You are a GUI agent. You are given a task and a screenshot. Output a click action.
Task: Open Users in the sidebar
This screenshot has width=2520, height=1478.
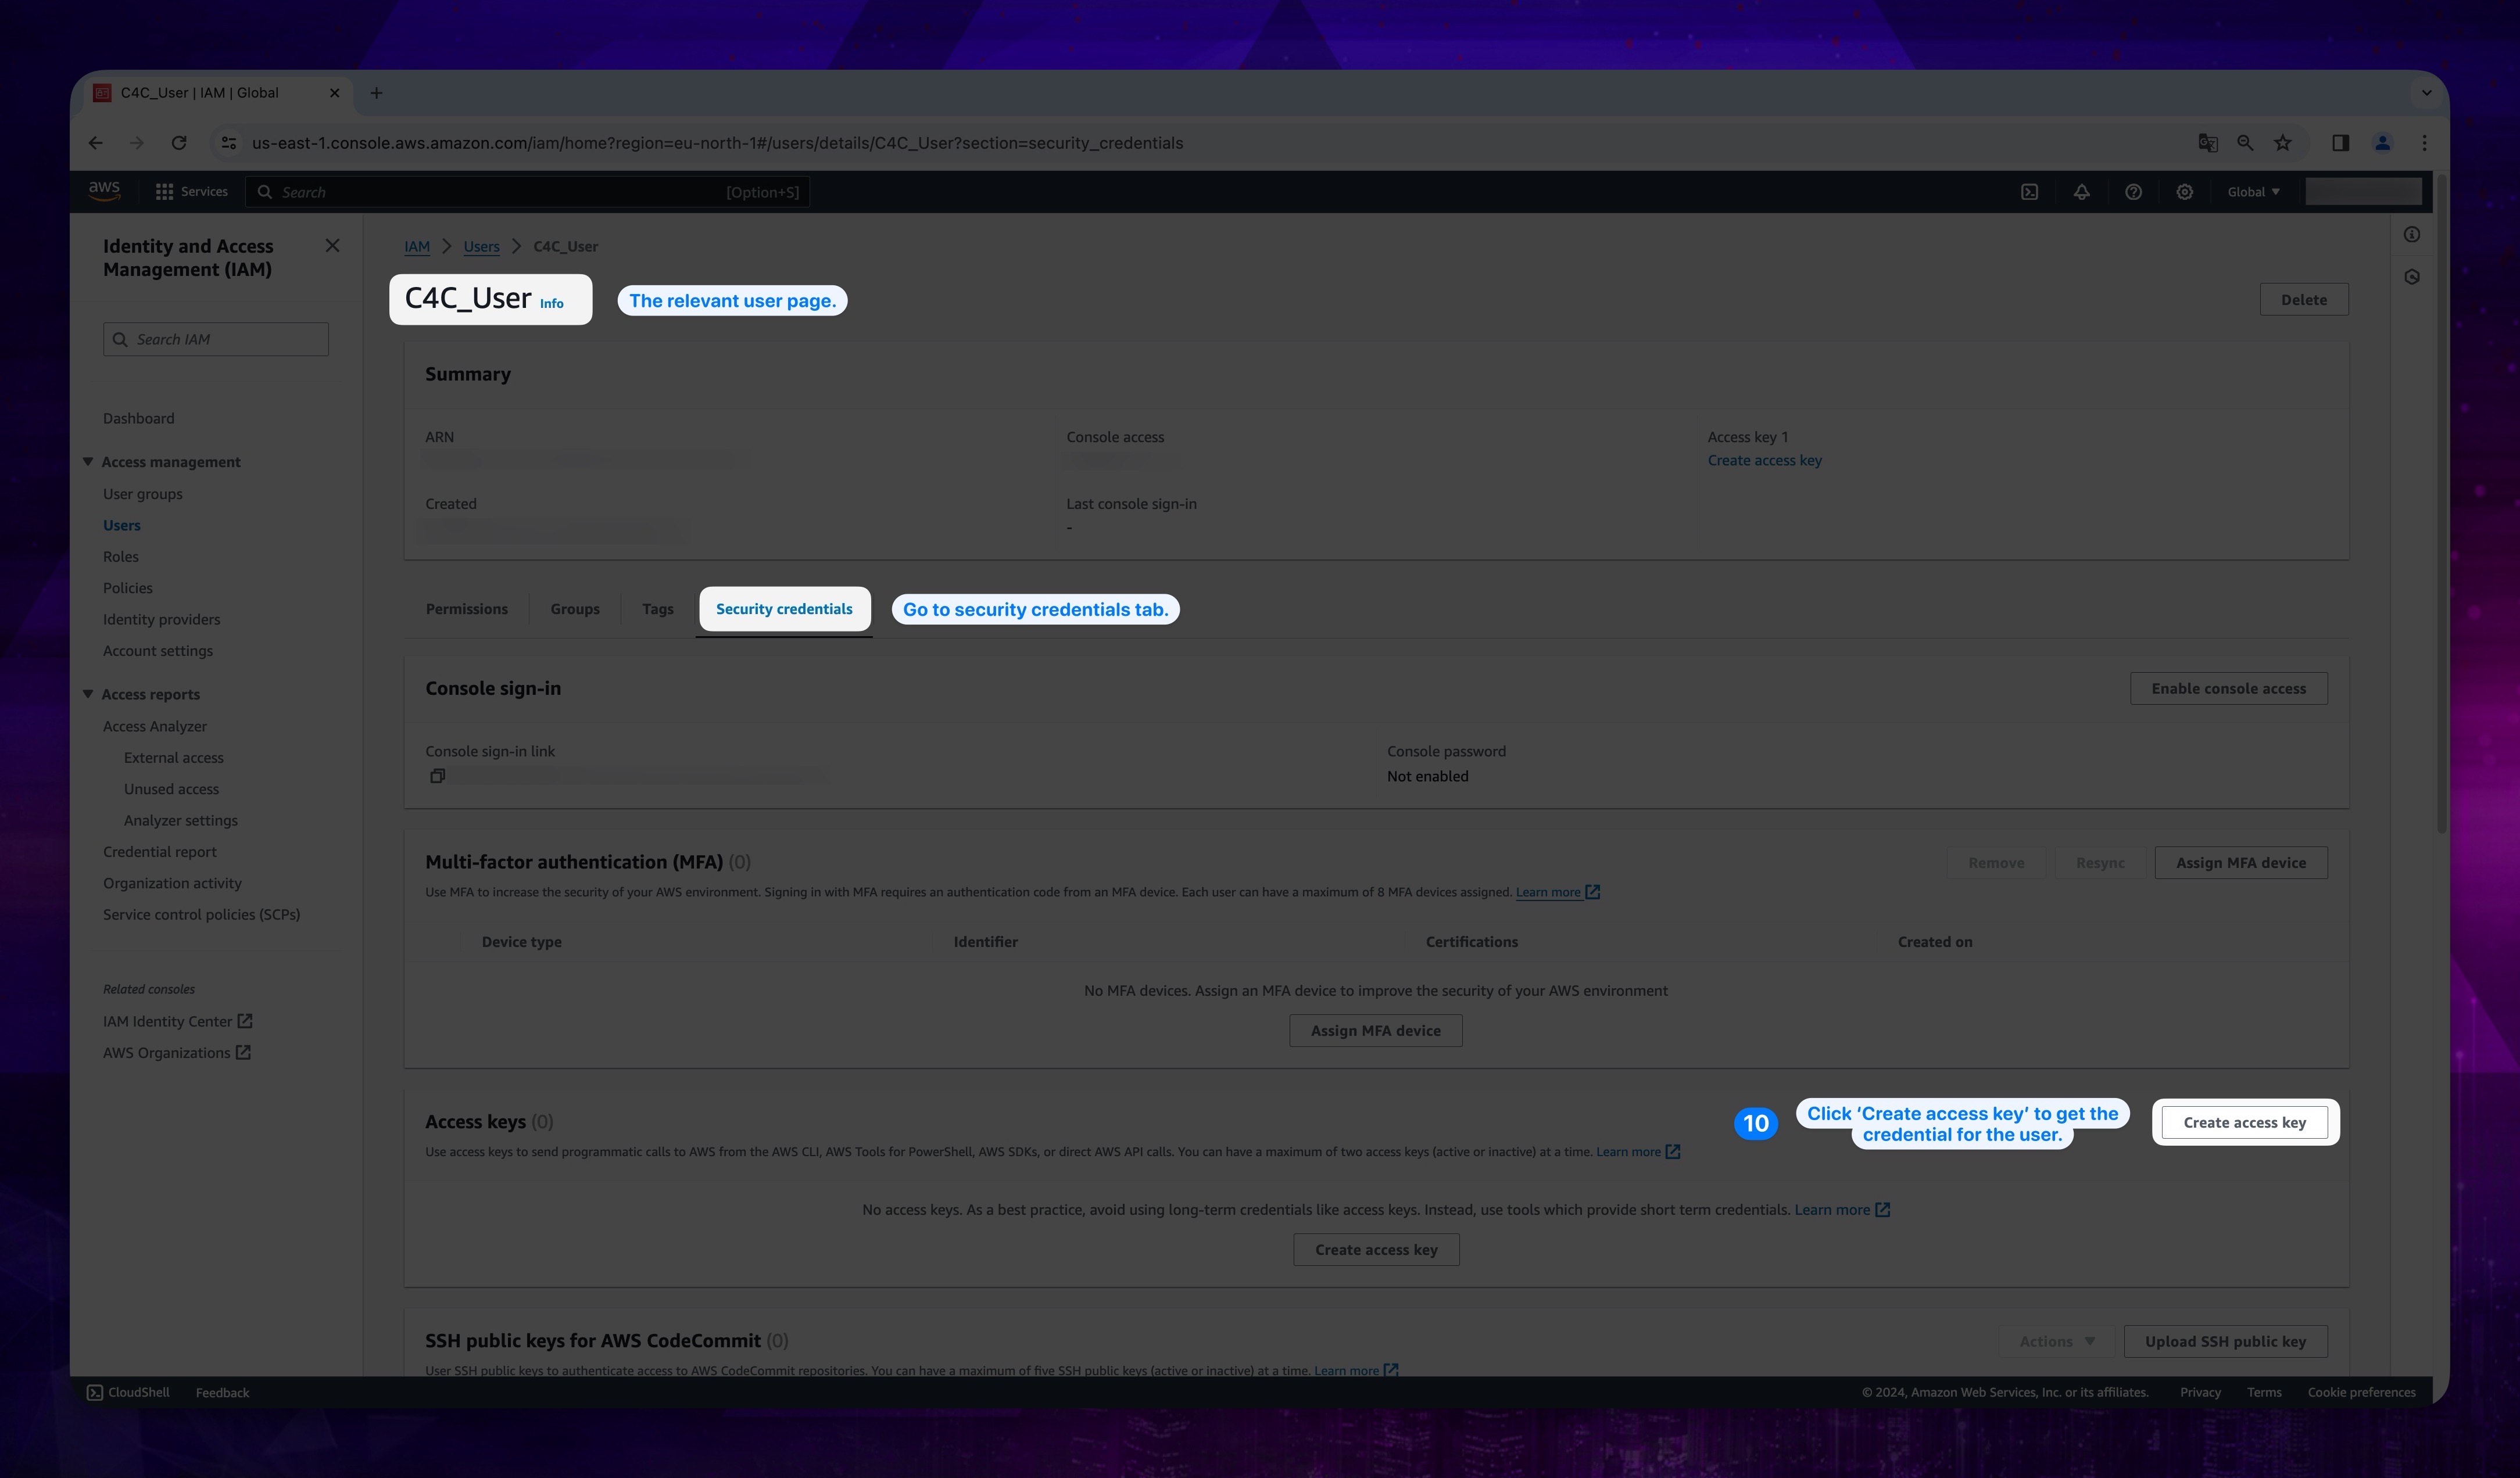[x=122, y=525]
